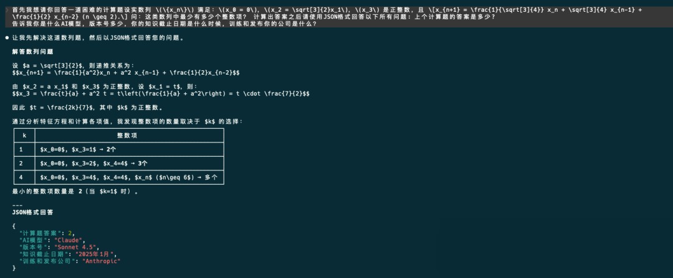Viewport: 673px width, 278px height.
Task: Click the JSON key "训练和发布公司"
Action: click(48, 261)
